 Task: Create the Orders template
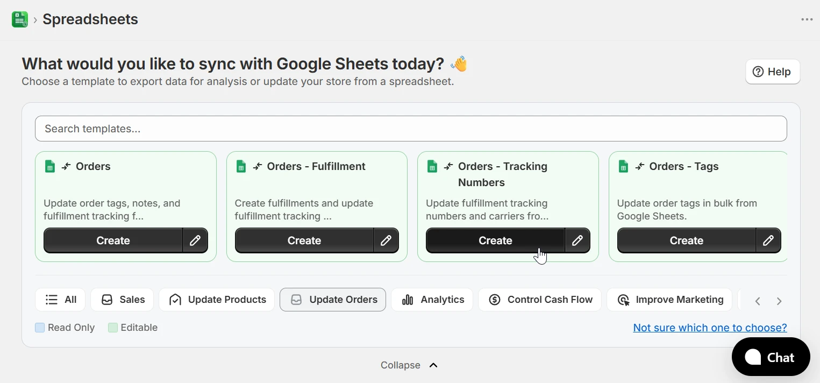click(113, 240)
